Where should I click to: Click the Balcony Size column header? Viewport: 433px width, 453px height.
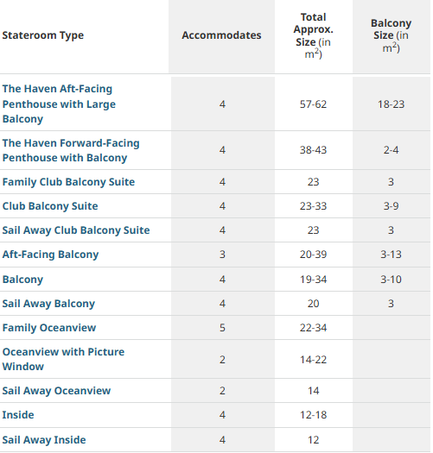coord(391,35)
